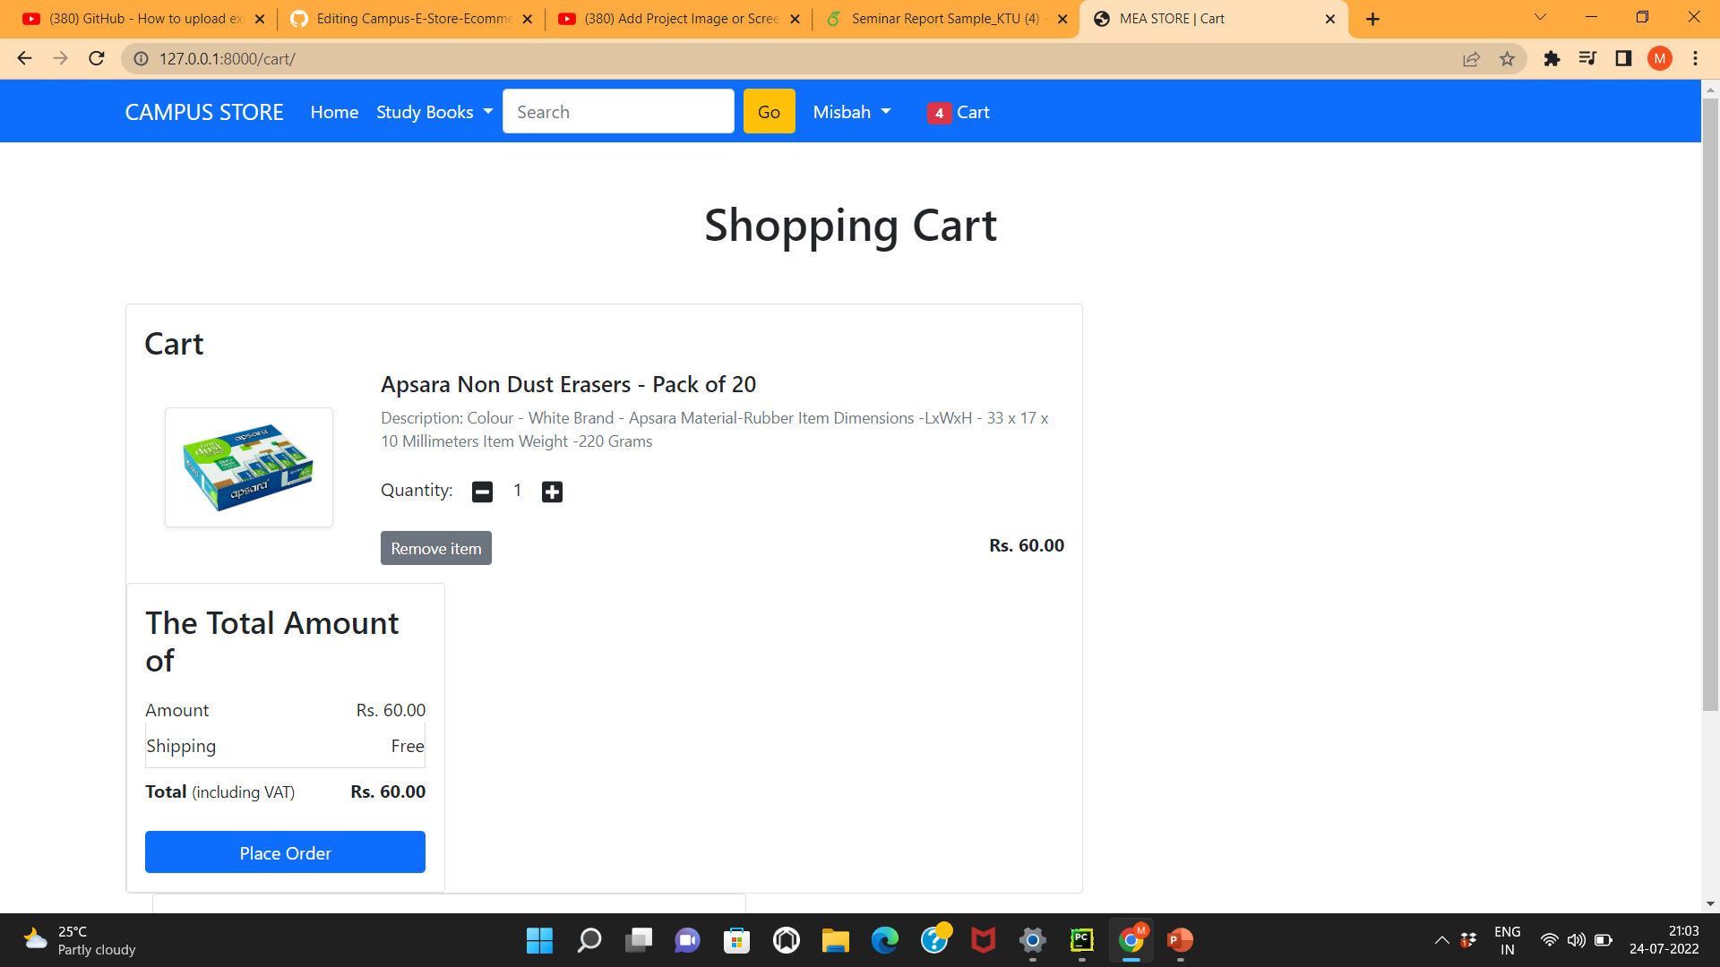
Task: Click the Place Order button
Action: (285, 852)
